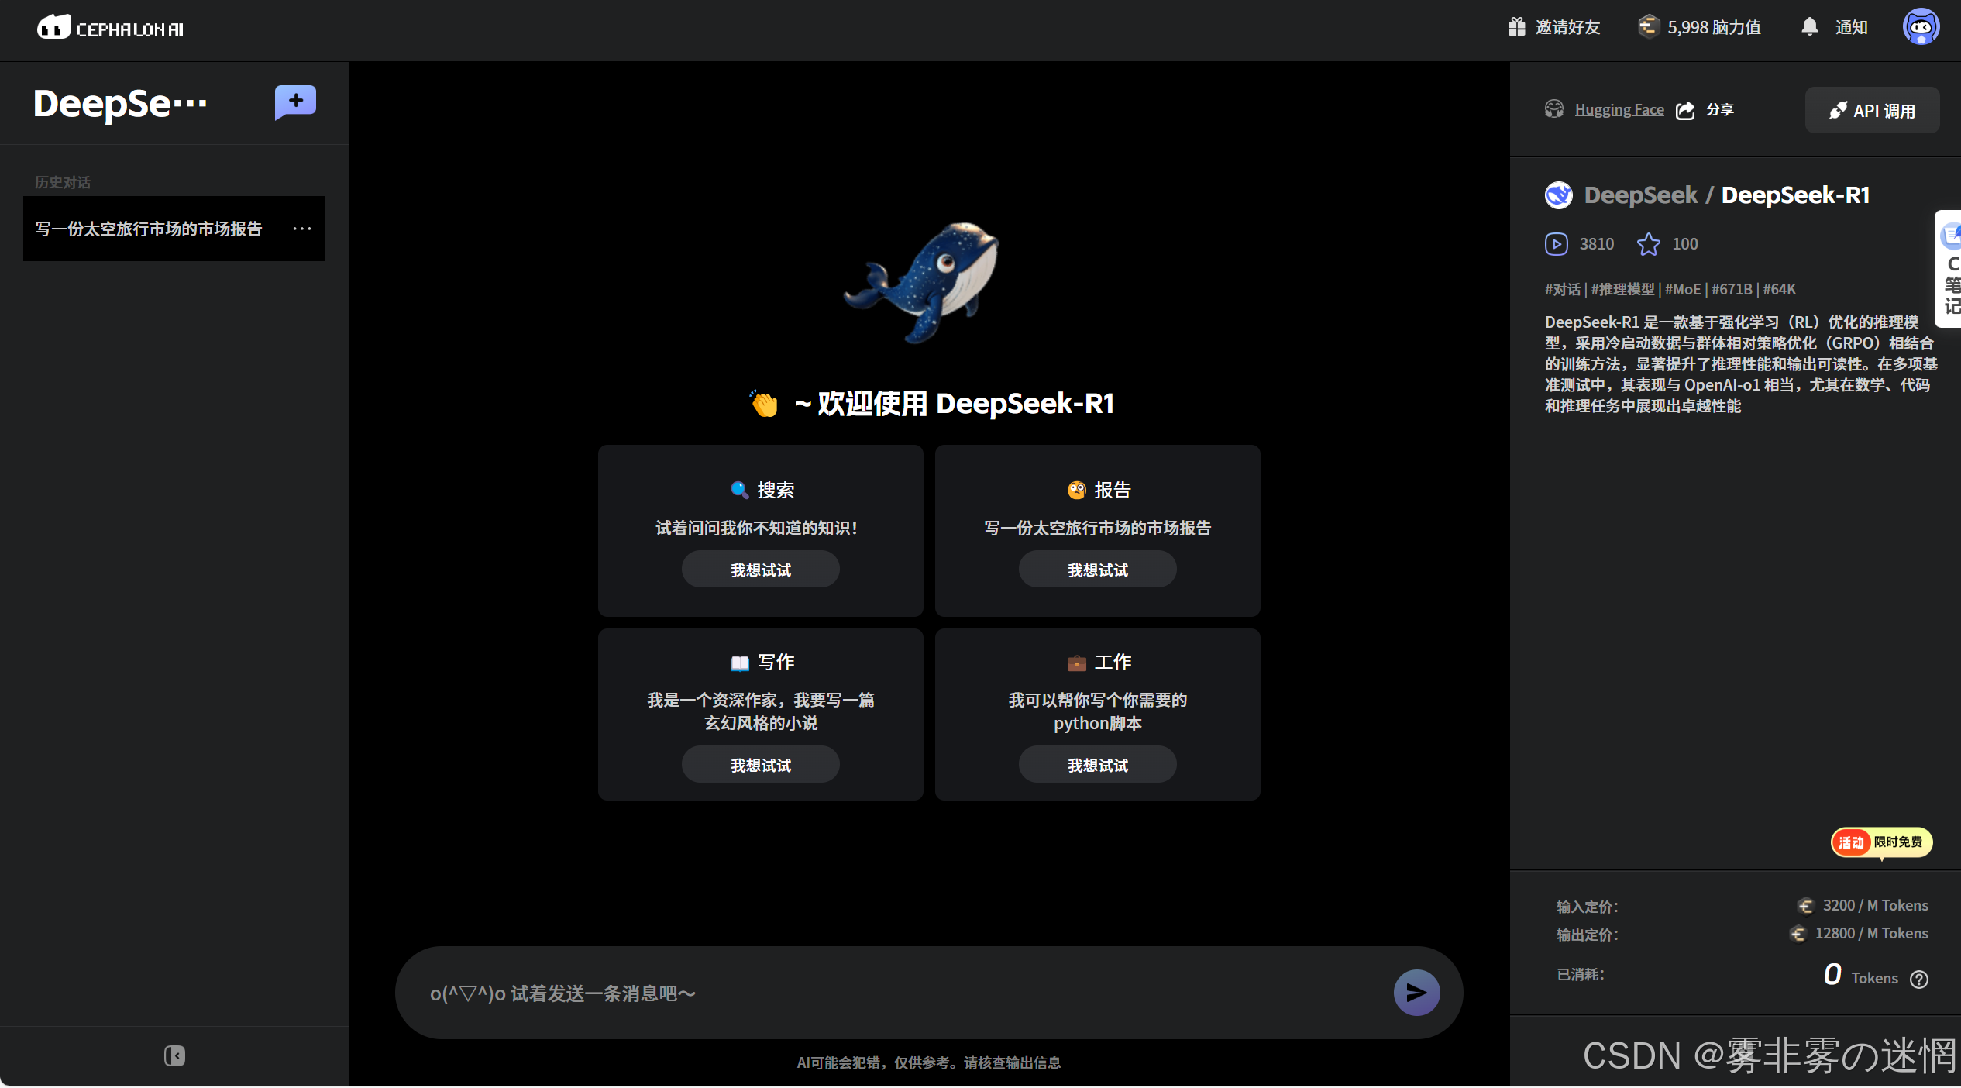Try the 工作 python script suggestion
Screen dimensions: 1961x1088
point(1096,766)
